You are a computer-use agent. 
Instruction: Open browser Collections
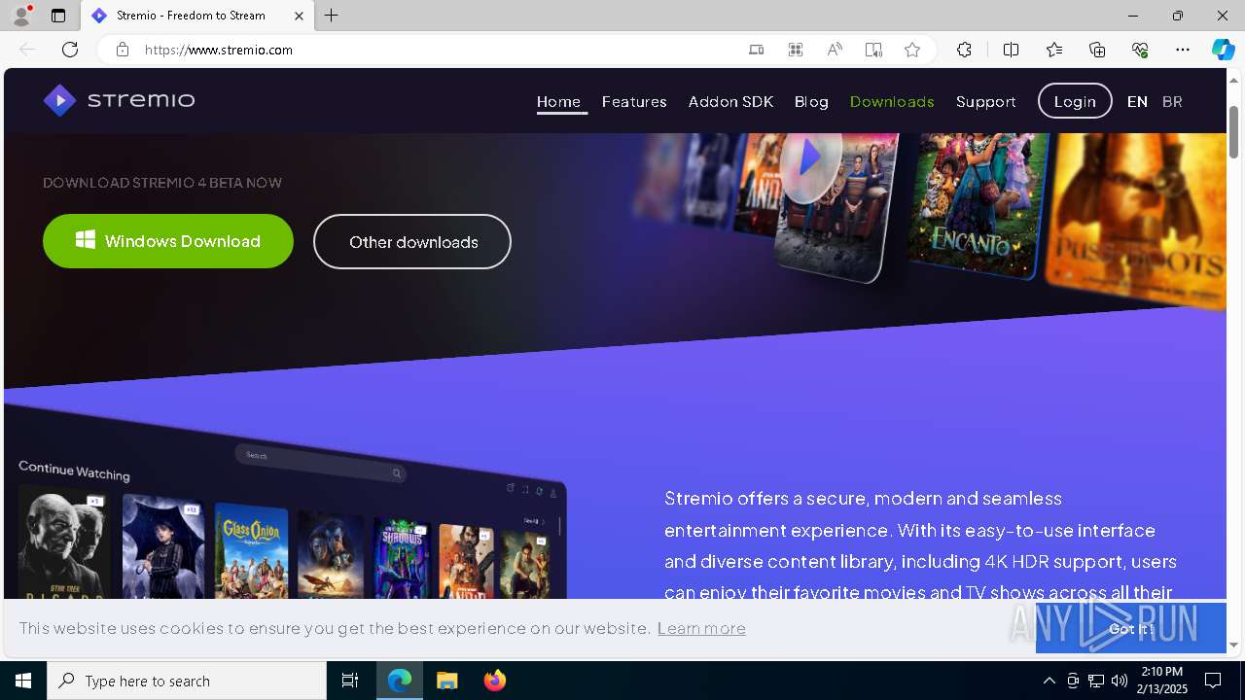(x=1097, y=50)
